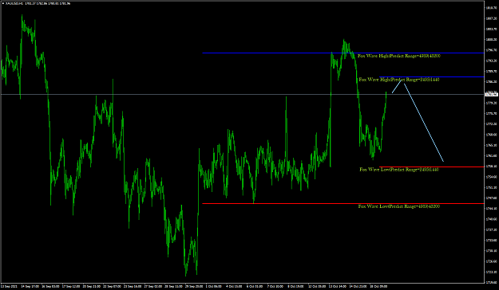Click the Fox Wave Low label ending 1440
499x290 pixels.
(x=399, y=170)
